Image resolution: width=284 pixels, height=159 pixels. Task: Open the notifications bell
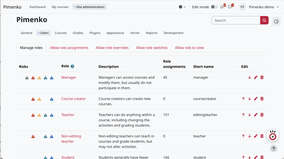pos(222,7)
